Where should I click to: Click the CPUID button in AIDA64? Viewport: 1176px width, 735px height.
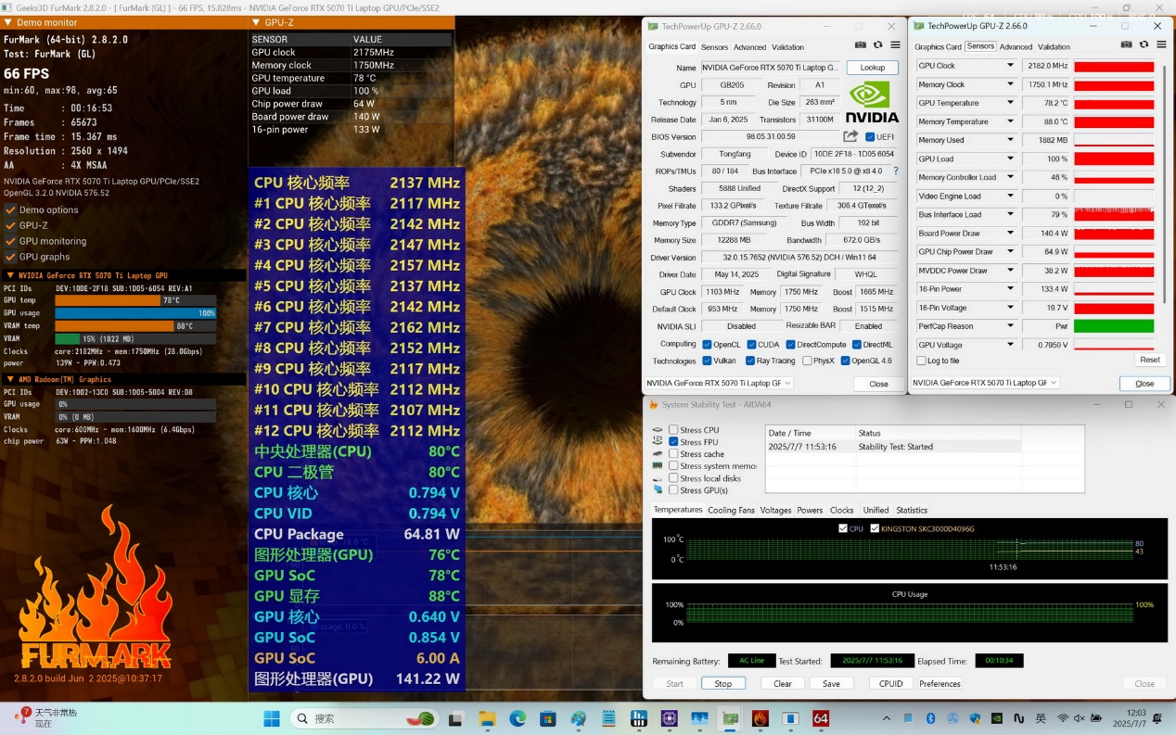click(890, 684)
